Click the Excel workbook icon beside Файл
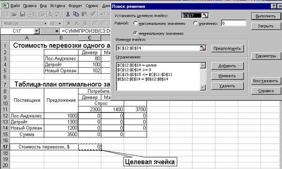The height and width of the screenshot is (169, 282). 5,5
